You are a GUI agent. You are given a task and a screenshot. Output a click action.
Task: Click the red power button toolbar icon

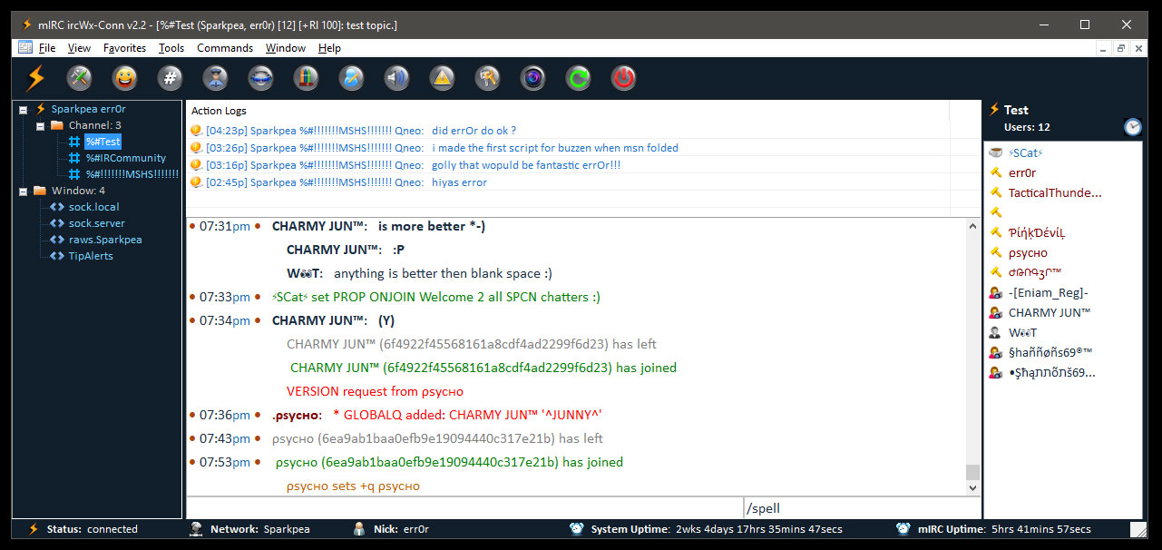click(x=624, y=78)
